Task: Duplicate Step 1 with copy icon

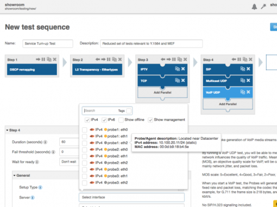Action: [x=49, y=59]
